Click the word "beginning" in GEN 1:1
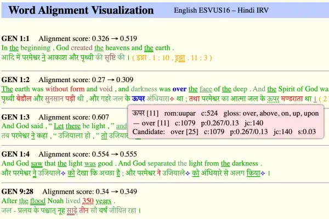 coord(36,48)
